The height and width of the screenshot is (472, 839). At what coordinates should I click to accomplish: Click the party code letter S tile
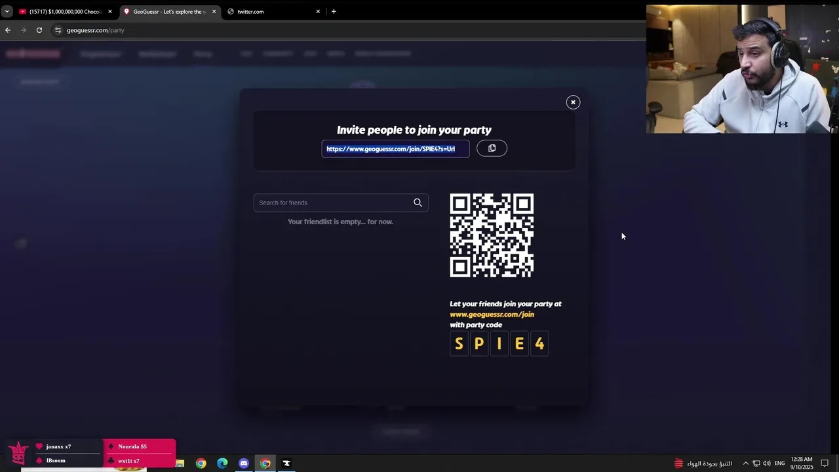(459, 344)
